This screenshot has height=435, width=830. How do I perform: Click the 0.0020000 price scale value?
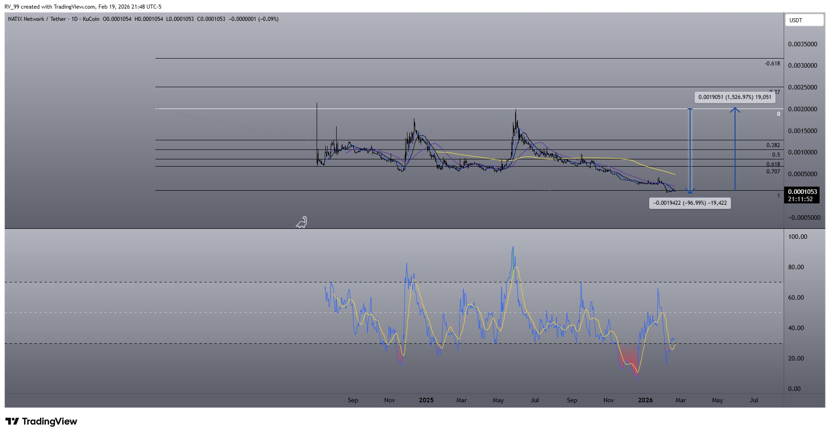pyautogui.click(x=802, y=109)
